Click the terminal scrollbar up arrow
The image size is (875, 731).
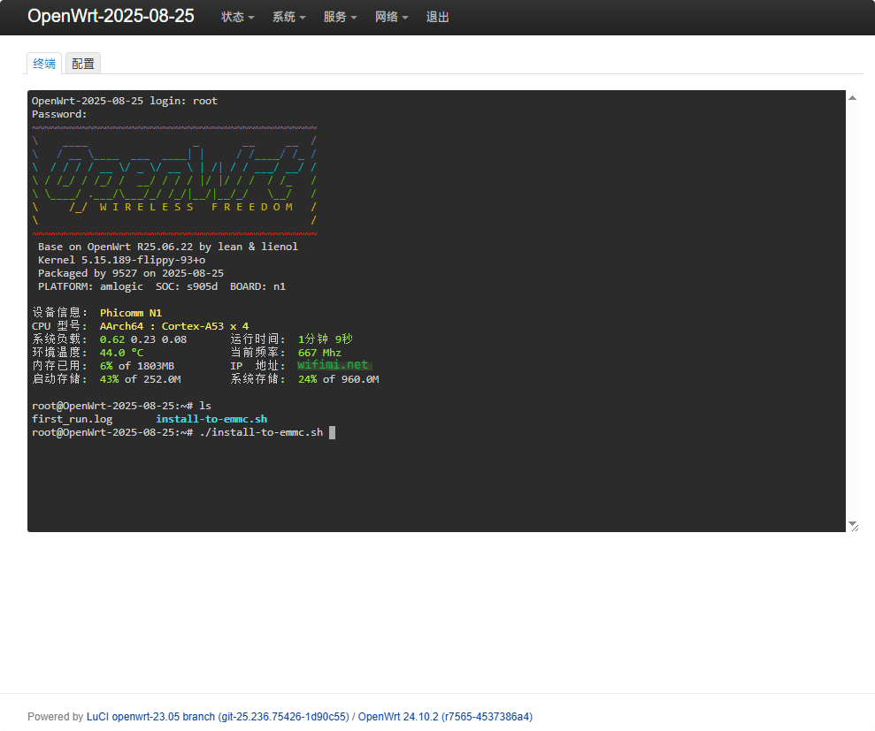[852, 97]
